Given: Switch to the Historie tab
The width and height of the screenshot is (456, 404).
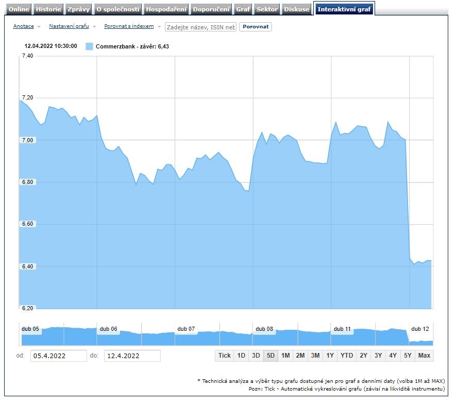Looking at the screenshot, I should tap(48, 9).
